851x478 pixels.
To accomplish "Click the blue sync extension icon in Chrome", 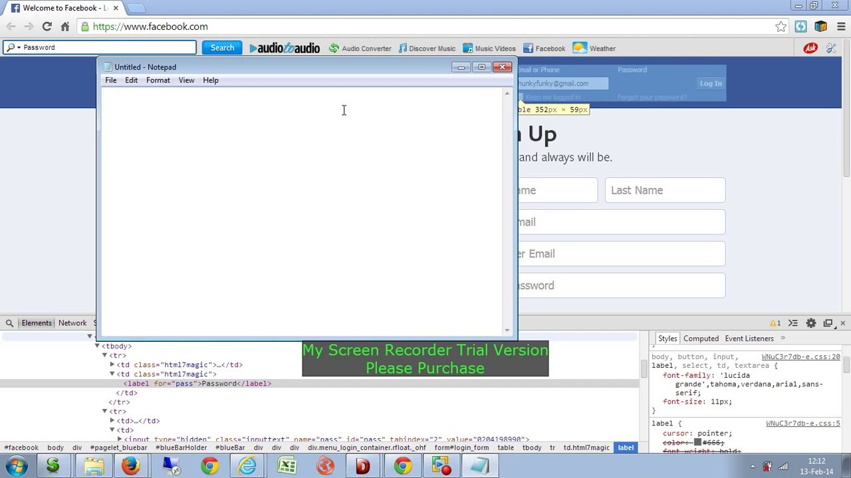I will pos(800,27).
